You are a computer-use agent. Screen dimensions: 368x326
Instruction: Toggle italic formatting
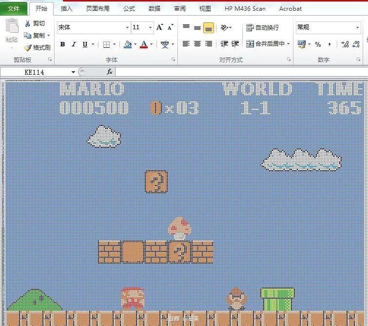click(74, 44)
